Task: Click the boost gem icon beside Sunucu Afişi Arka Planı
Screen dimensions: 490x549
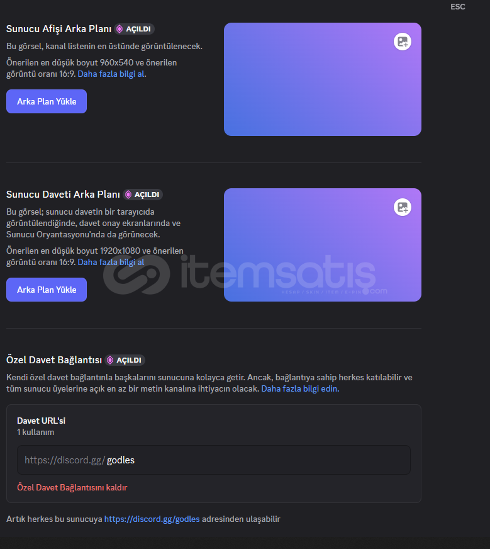Action: pos(120,29)
